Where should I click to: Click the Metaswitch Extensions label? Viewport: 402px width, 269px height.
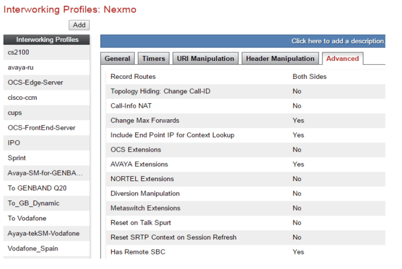[146, 208]
